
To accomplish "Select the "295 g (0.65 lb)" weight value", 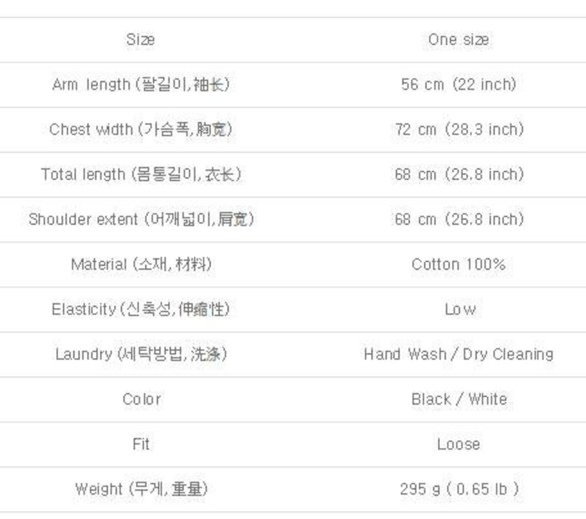I will click(459, 489).
